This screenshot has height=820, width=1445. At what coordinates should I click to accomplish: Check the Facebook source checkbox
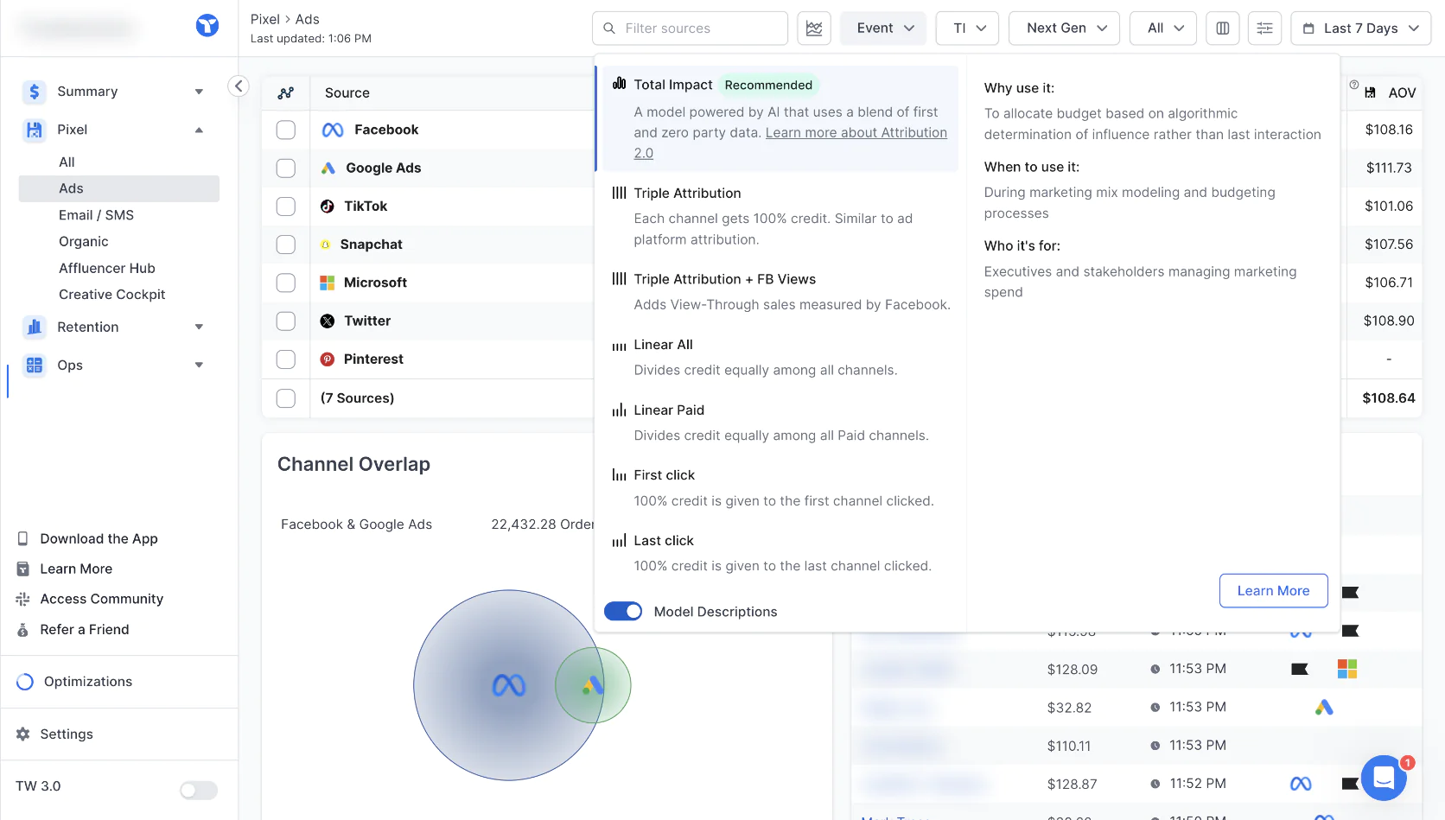[x=286, y=130]
